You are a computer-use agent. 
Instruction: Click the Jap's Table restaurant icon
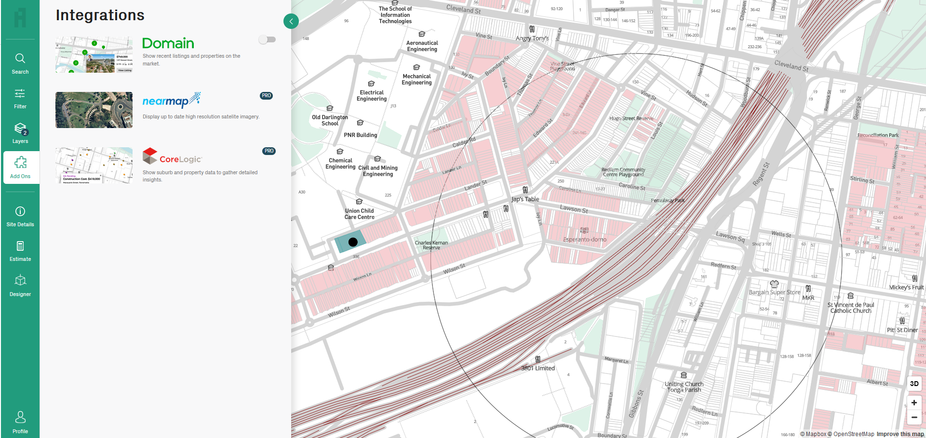(525, 190)
